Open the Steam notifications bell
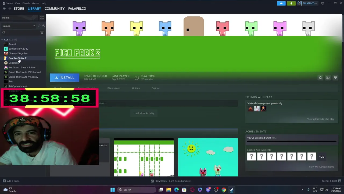 coord(291,3)
